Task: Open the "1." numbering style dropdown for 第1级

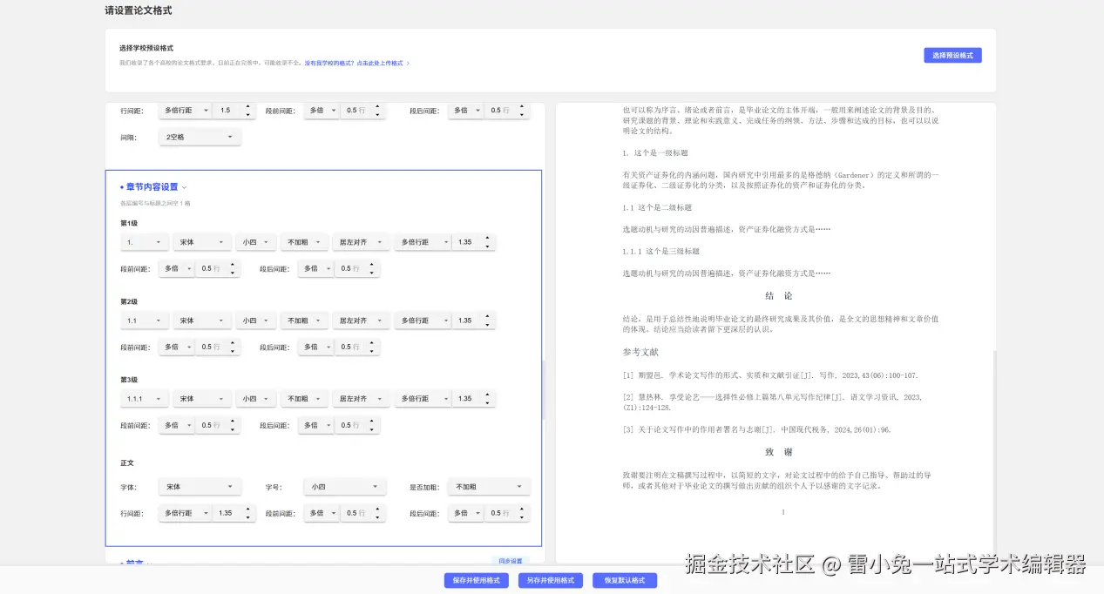Action: pos(144,241)
